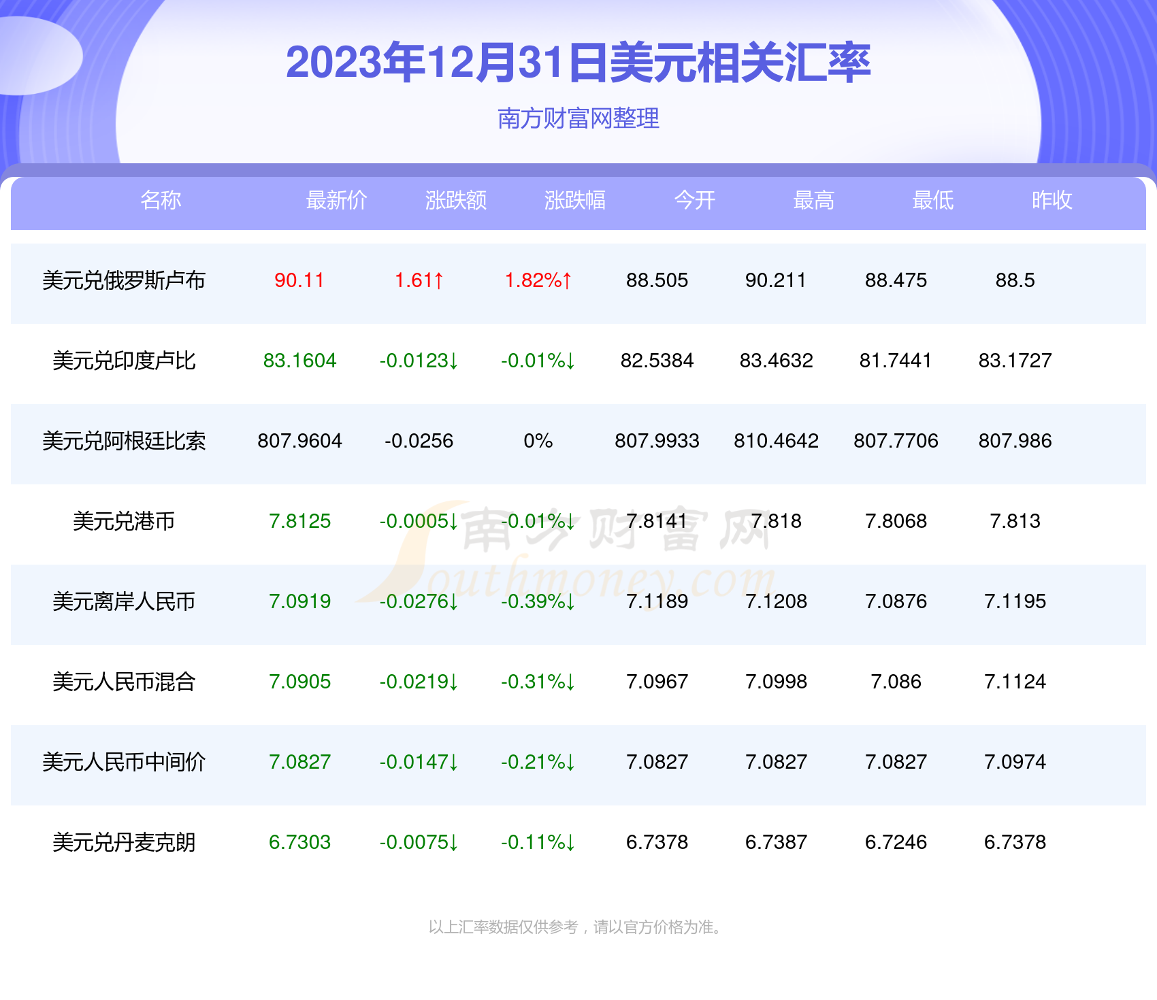Select the row name 美元离岸人民币
Image resolution: width=1157 pixels, height=1000 pixels.
(124, 601)
